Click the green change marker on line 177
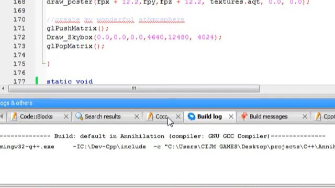The width and height of the screenshot is (335, 188). [37, 81]
